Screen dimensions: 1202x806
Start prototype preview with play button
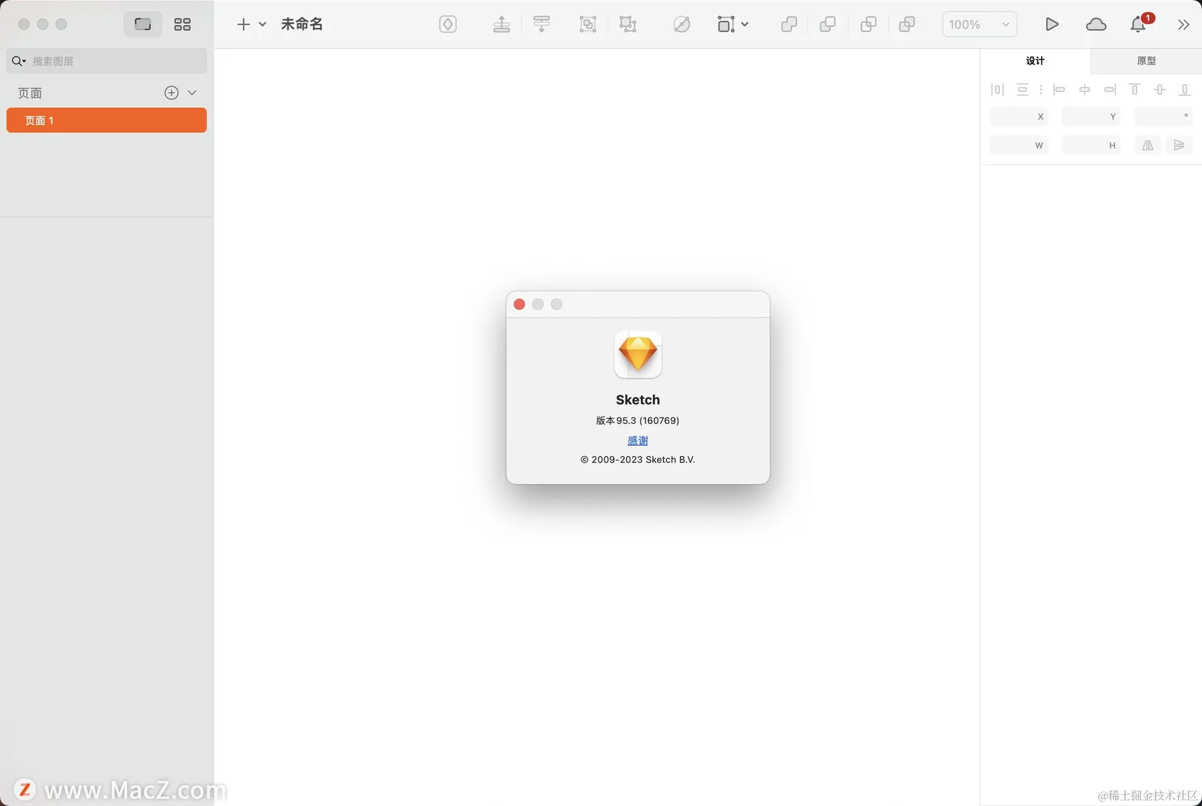coord(1052,24)
